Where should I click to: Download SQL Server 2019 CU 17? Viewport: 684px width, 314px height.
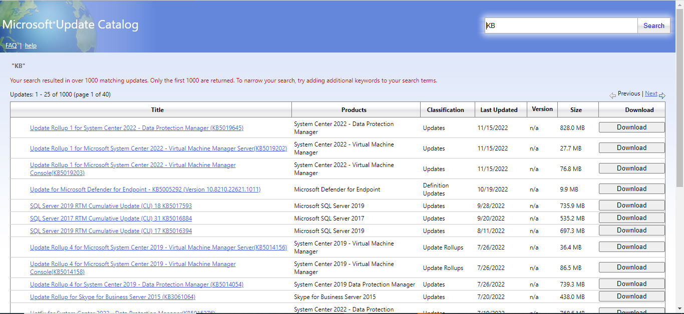coord(632,230)
